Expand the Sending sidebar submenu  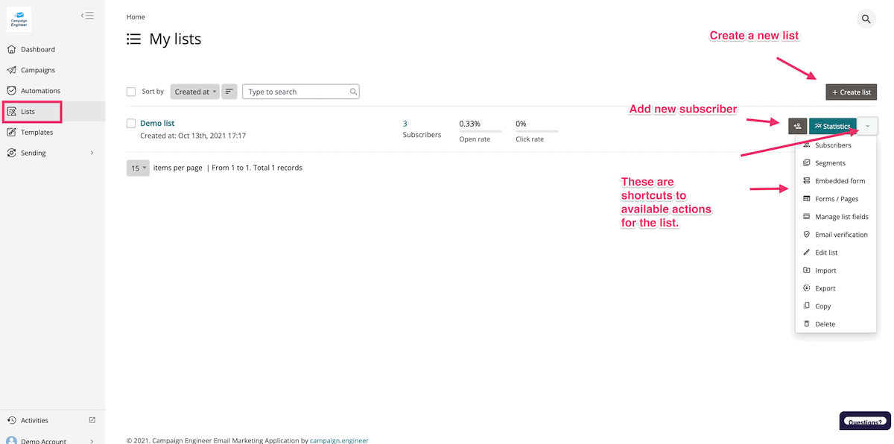(92, 153)
